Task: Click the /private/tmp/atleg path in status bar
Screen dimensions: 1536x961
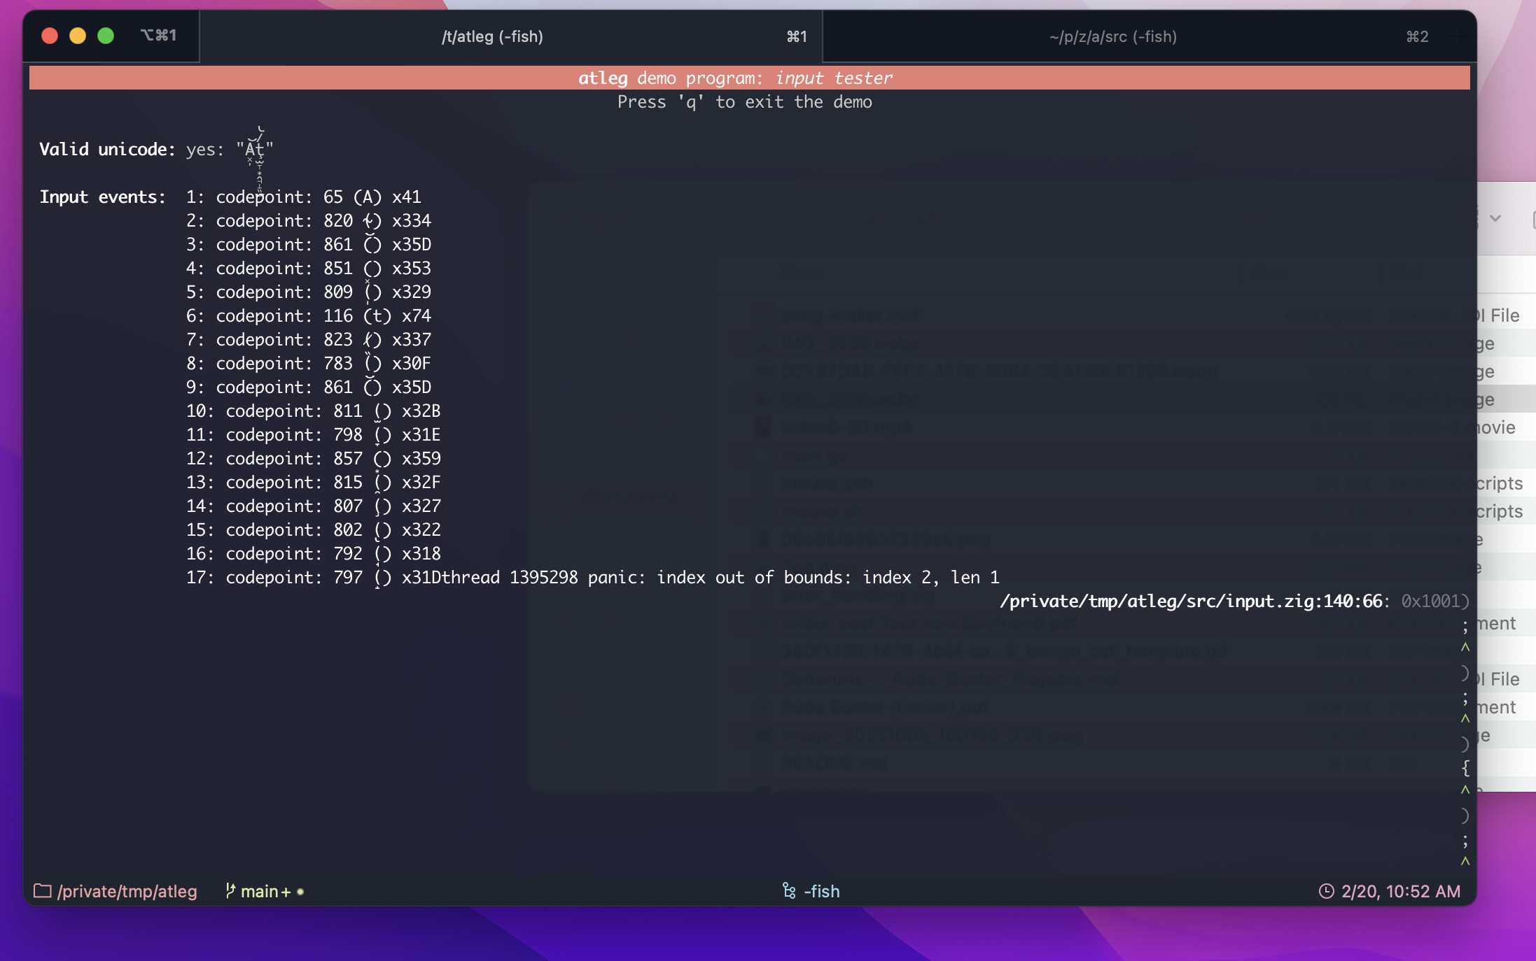Action: click(127, 891)
